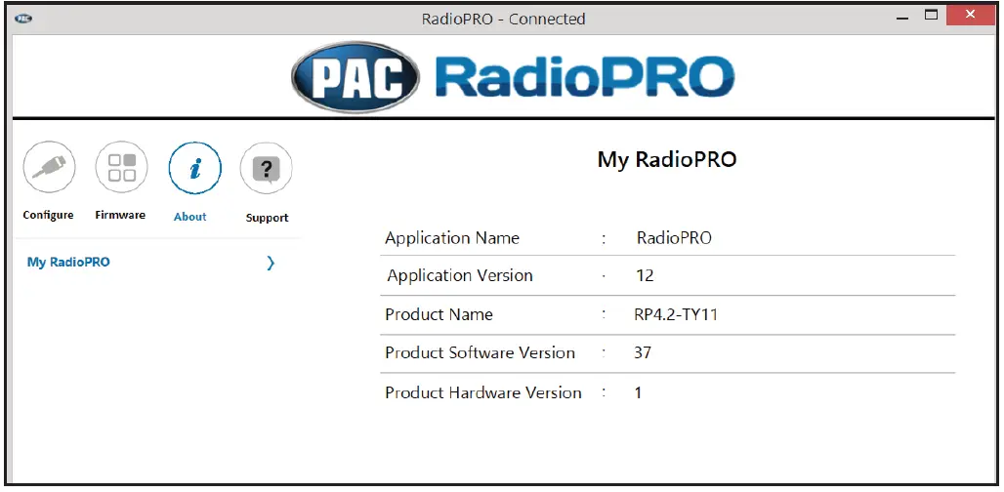Click the Product Name label
1004x492 pixels.
pyautogui.click(x=439, y=314)
